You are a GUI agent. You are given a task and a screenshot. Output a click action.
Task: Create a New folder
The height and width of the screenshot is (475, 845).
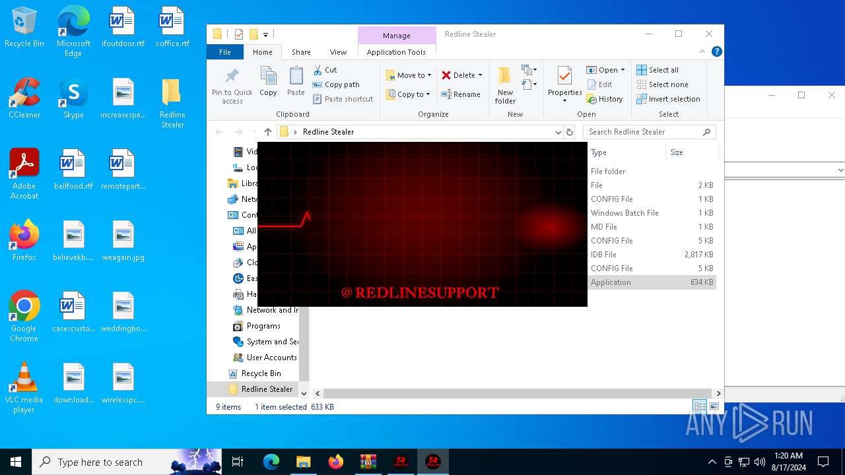coord(506,86)
